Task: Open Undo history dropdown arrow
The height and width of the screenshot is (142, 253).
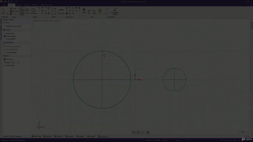Action: point(14,2)
